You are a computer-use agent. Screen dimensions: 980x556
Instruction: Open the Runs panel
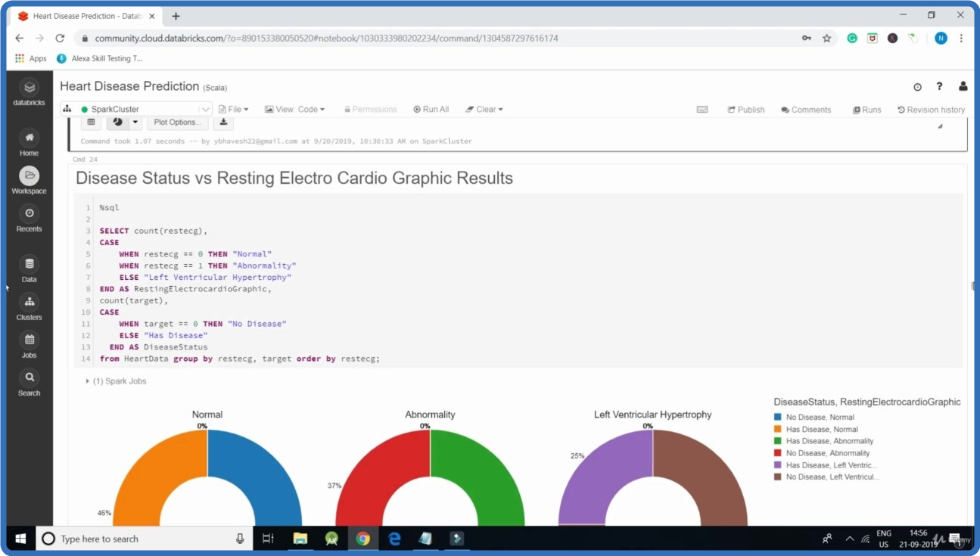click(x=867, y=110)
